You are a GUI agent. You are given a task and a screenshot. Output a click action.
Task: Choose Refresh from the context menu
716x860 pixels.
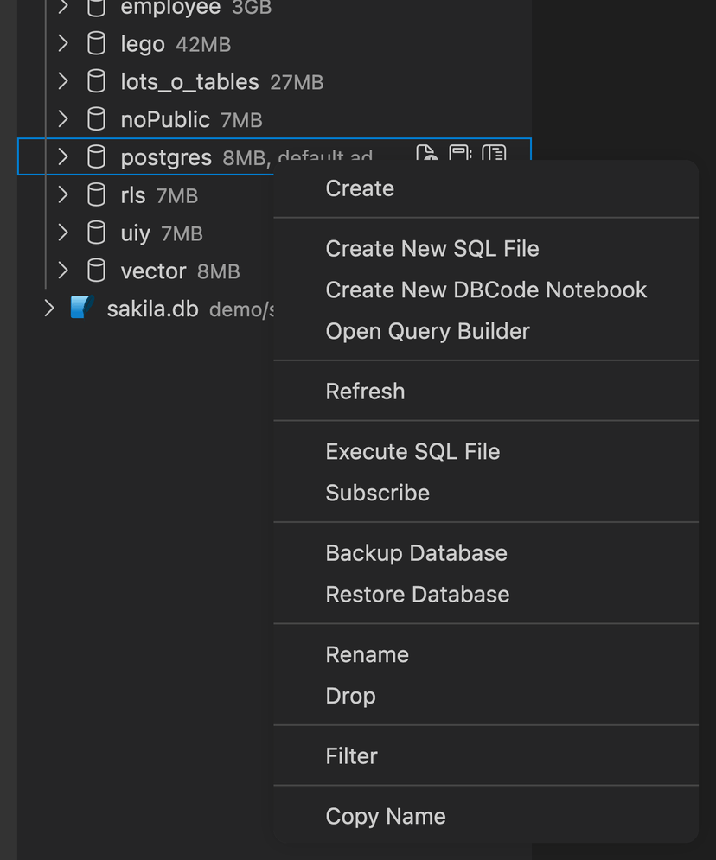(x=365, y=391)
